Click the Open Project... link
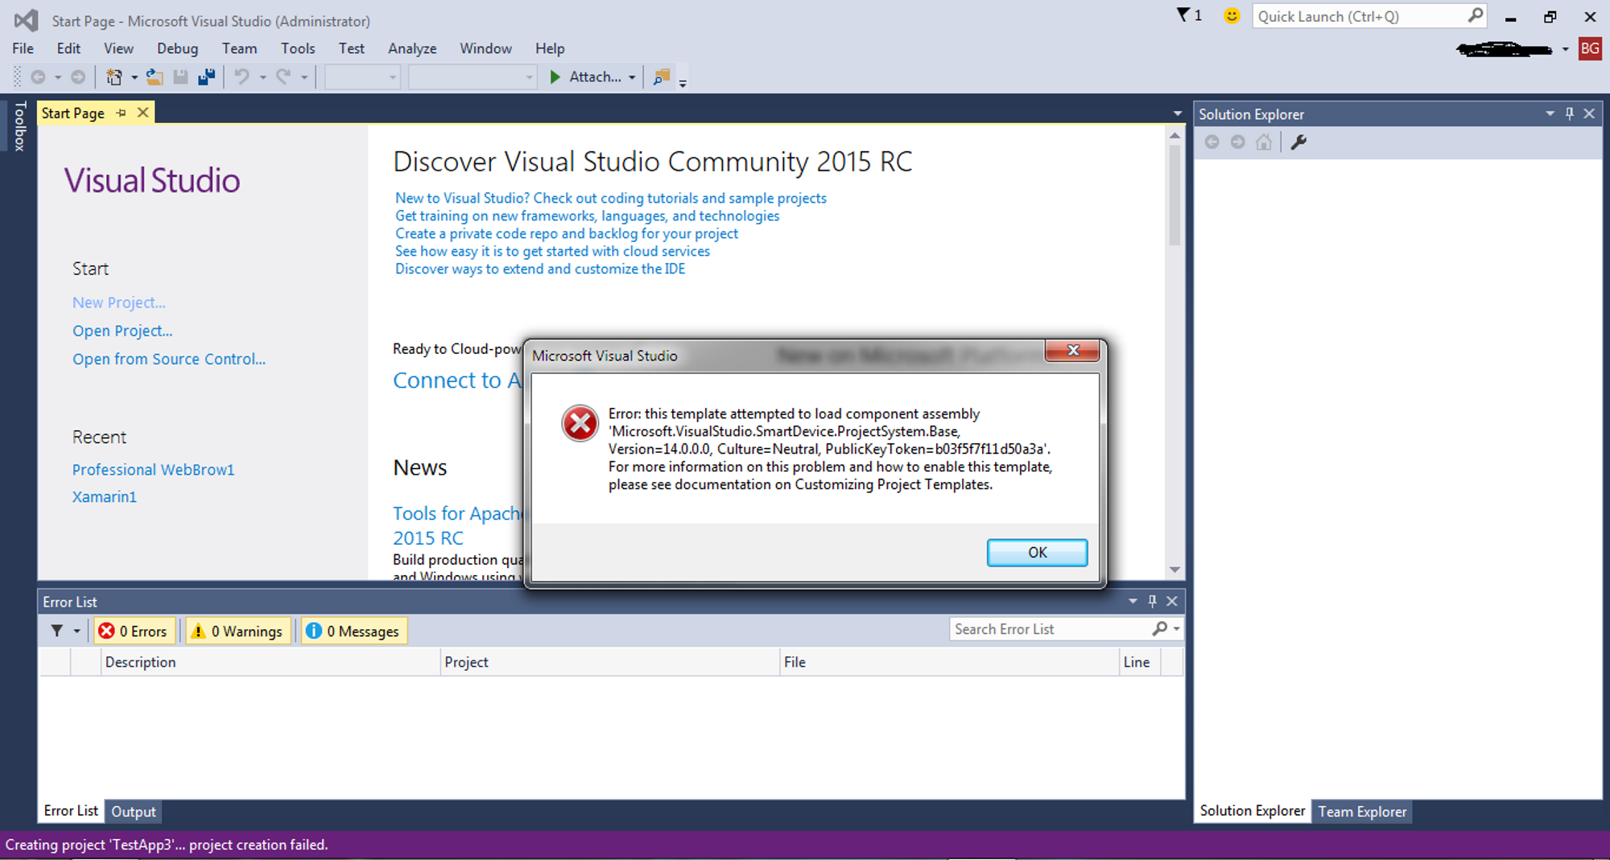Viewport: 1610px width, 860px height. (x=122, y=331)
